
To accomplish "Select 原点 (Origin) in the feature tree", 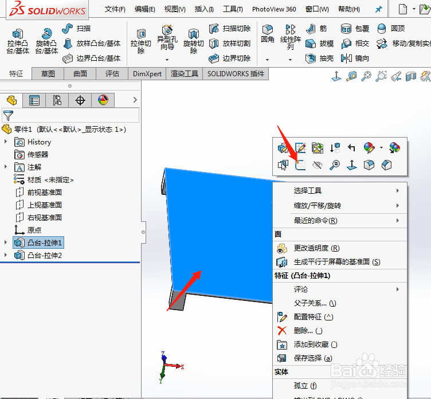I will point(28,230).
